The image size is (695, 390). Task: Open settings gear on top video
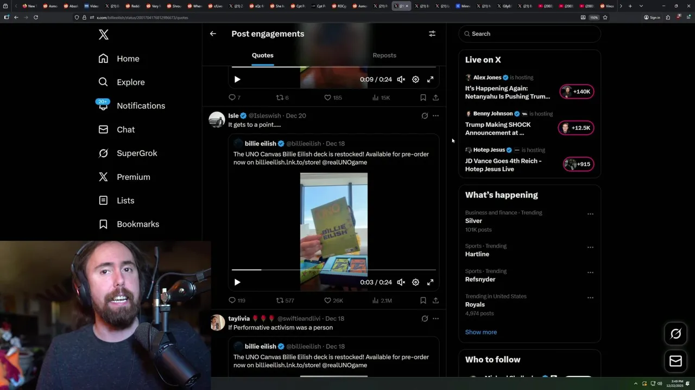point(415,79)
